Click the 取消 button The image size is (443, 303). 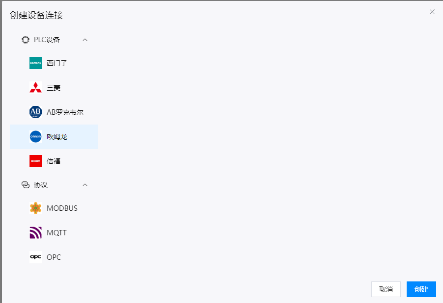[x=386, y=289]
